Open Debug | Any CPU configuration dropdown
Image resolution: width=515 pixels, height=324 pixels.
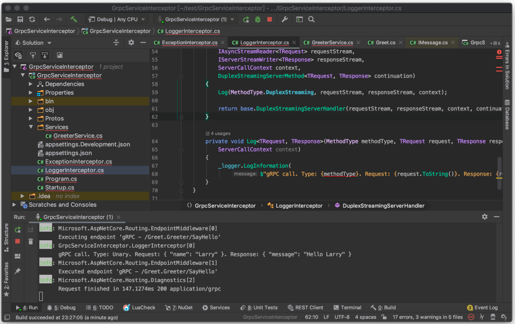pyautogui.click(x=117, y=20)
